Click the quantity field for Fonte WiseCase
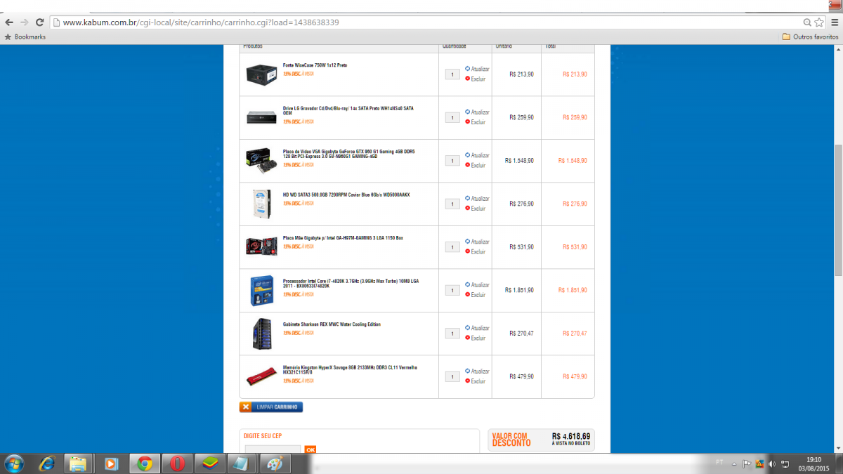 pos(452,74)
